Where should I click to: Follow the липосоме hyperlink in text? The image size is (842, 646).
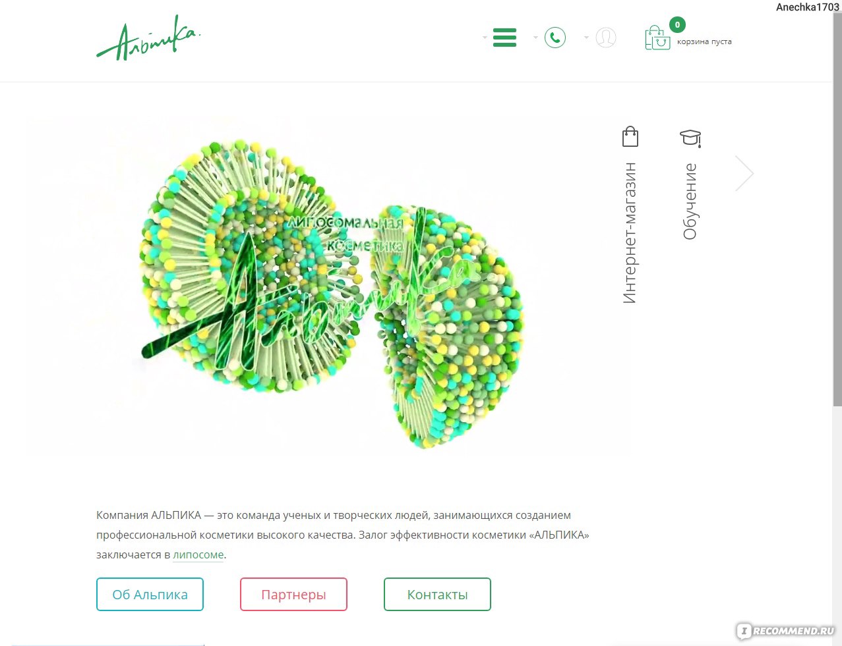198,555
